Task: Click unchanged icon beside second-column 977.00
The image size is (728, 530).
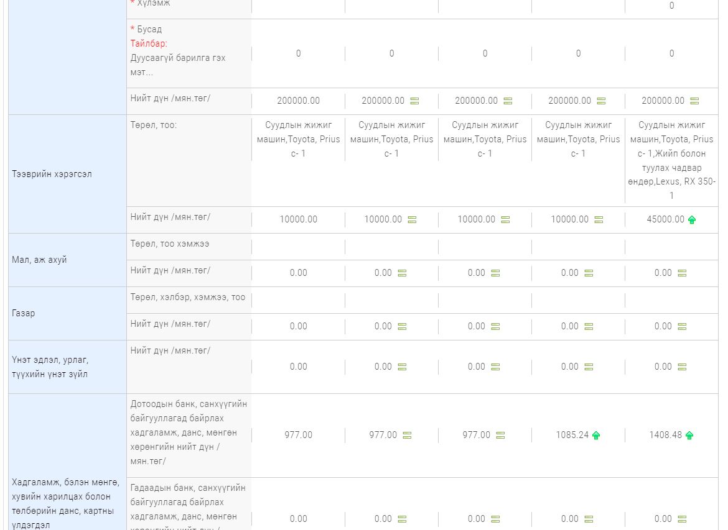Action: pos(407,436)
